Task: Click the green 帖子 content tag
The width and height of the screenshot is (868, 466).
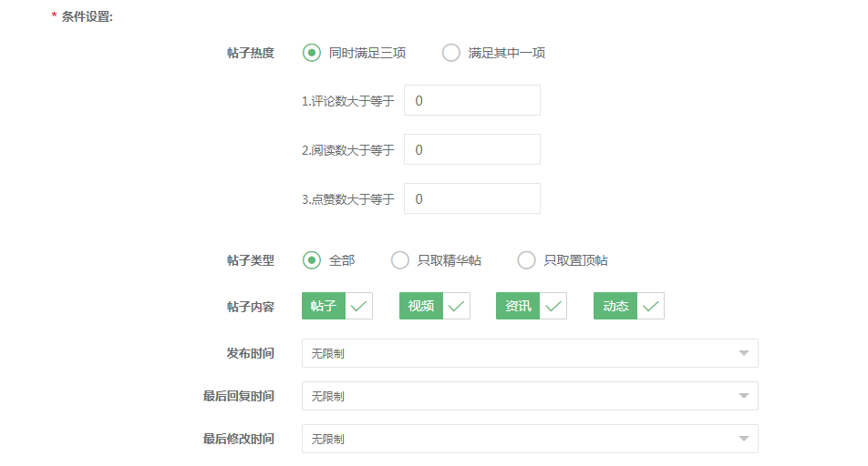Action: point(324,306)
